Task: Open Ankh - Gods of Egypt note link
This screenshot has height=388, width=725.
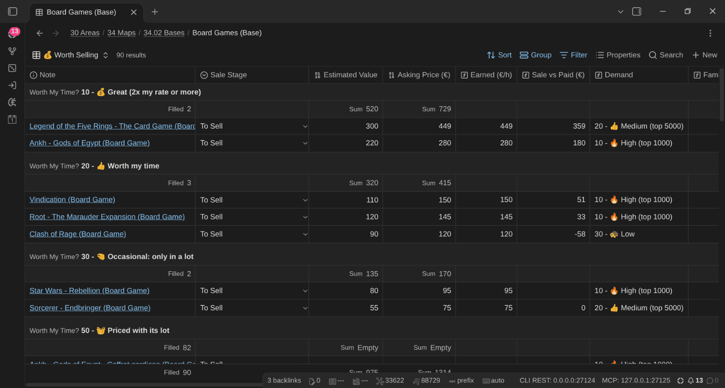Action: click(x=90, y=143)
